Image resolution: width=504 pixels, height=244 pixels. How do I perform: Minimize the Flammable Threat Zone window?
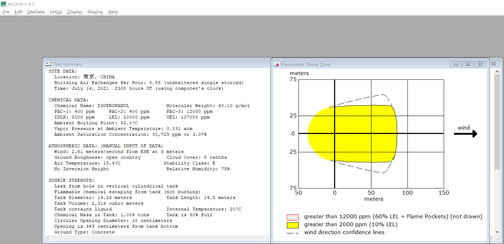(456, 64)
